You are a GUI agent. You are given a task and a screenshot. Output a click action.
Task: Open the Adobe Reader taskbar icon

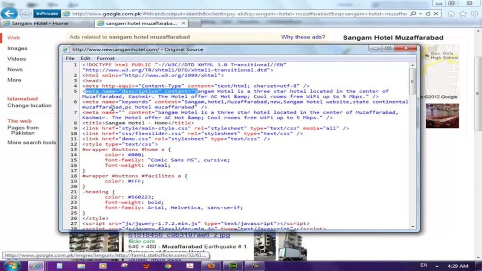(x=190, y=266)
